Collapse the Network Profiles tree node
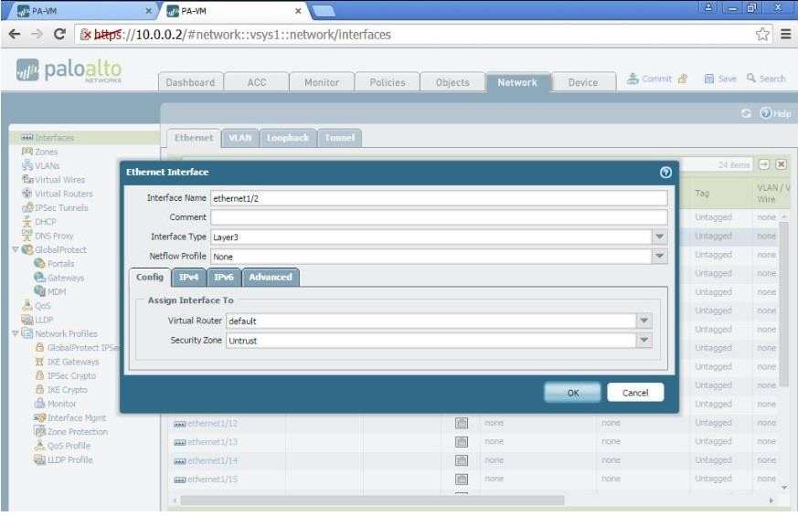The width and height of the screenshot is (798, 516). 7,333
